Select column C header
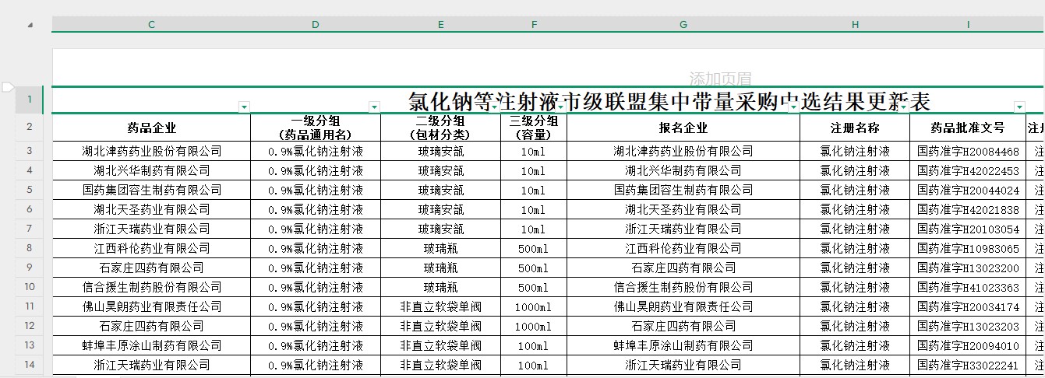 point(151,25)
